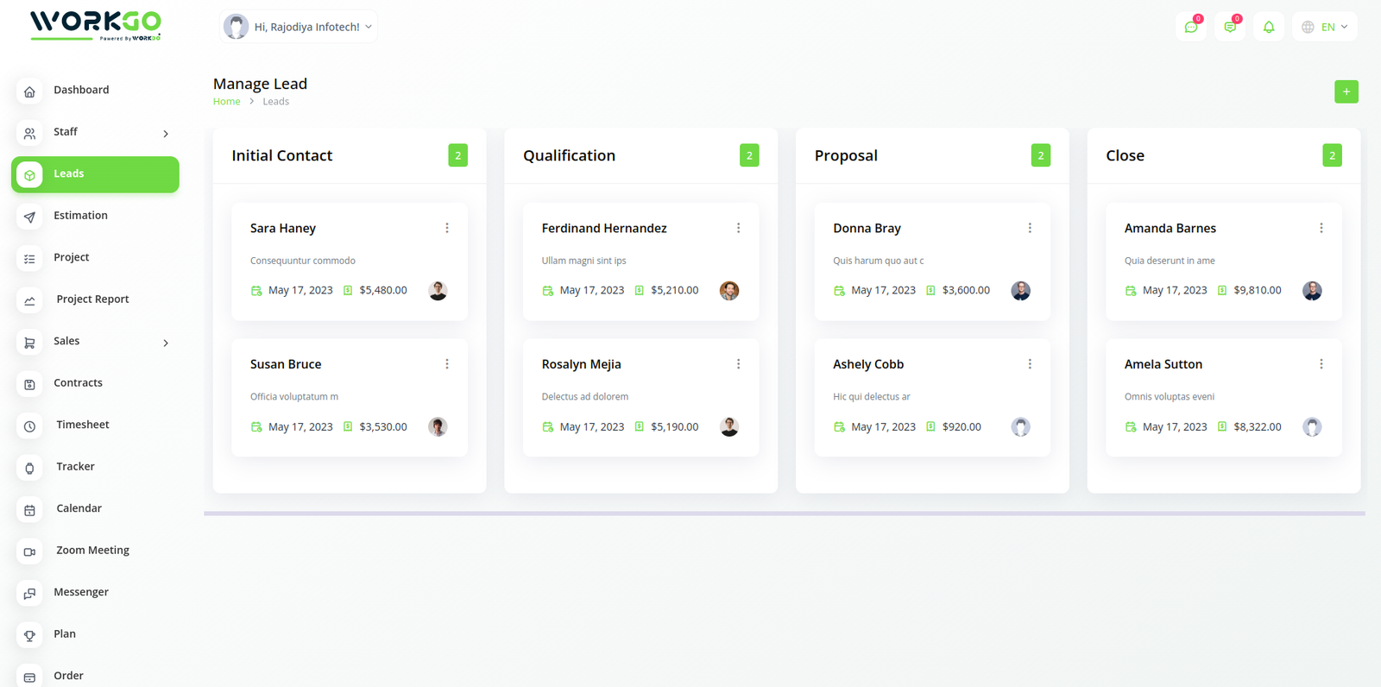Click the Dashboard home icon in sidebar
The width and height of the screenshot is (1381, 687).
[29, 91]
